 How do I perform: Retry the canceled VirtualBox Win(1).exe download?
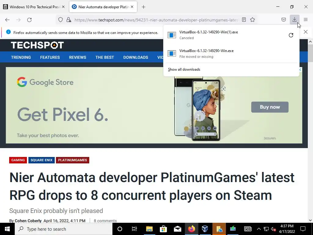point(291,35)
